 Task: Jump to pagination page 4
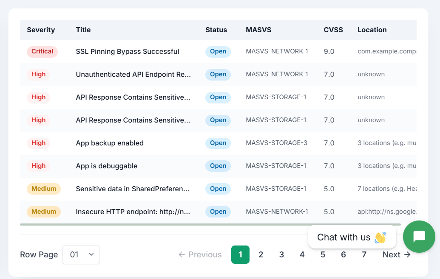coord(302,254)
